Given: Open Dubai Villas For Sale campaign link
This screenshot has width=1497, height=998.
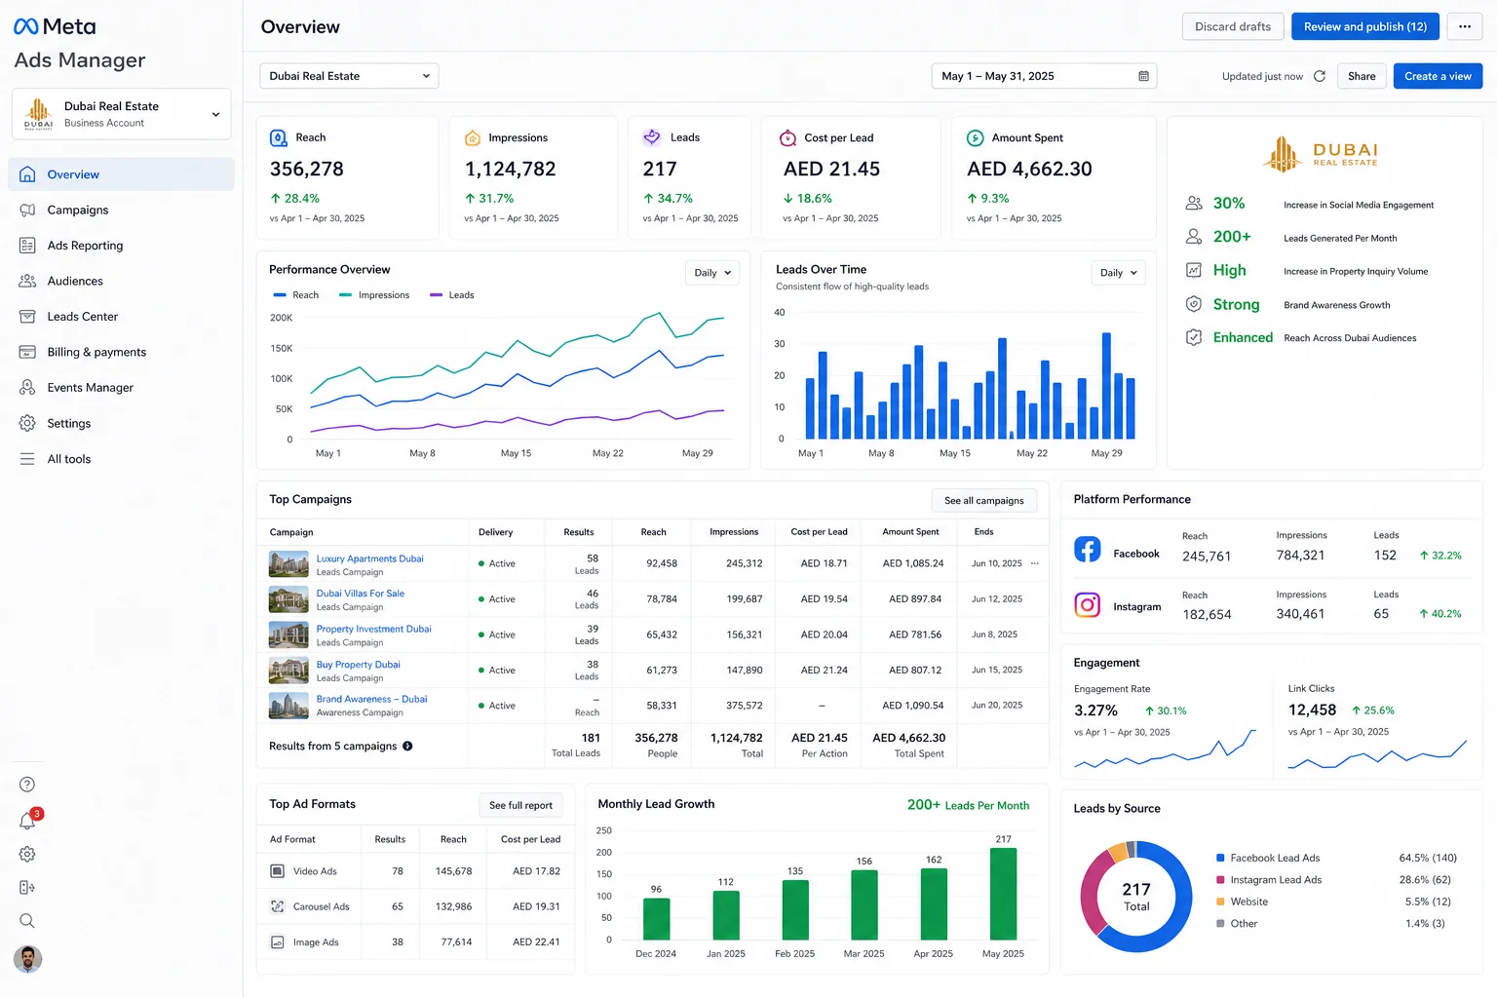Looking at the screenshot, I should pos(361,594).
